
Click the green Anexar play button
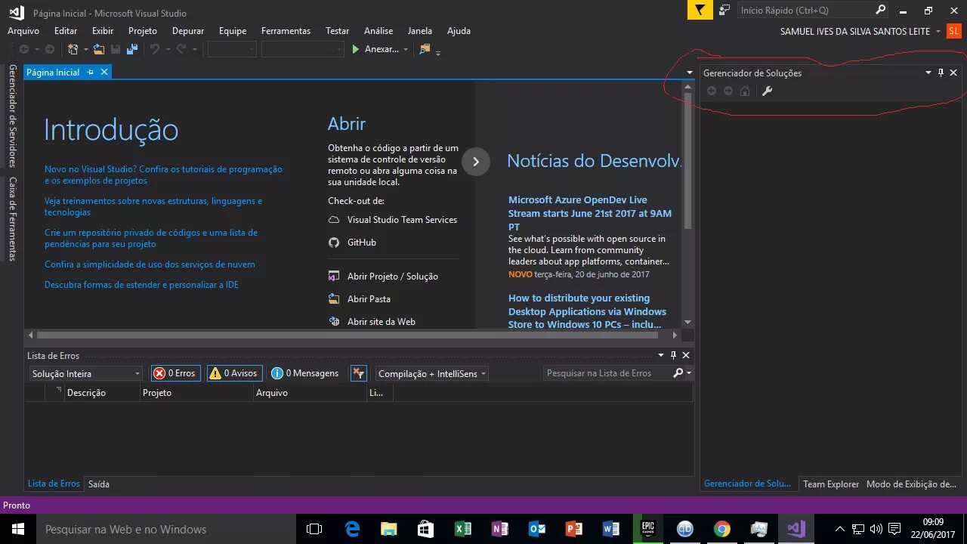pos(356,49)
